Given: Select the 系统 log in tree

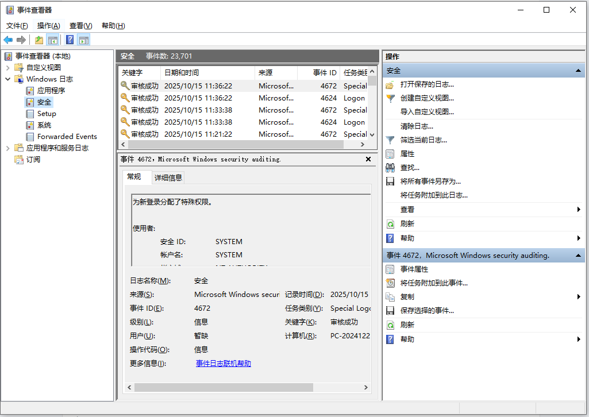Looking at the screenshot, I should [44, 125].
